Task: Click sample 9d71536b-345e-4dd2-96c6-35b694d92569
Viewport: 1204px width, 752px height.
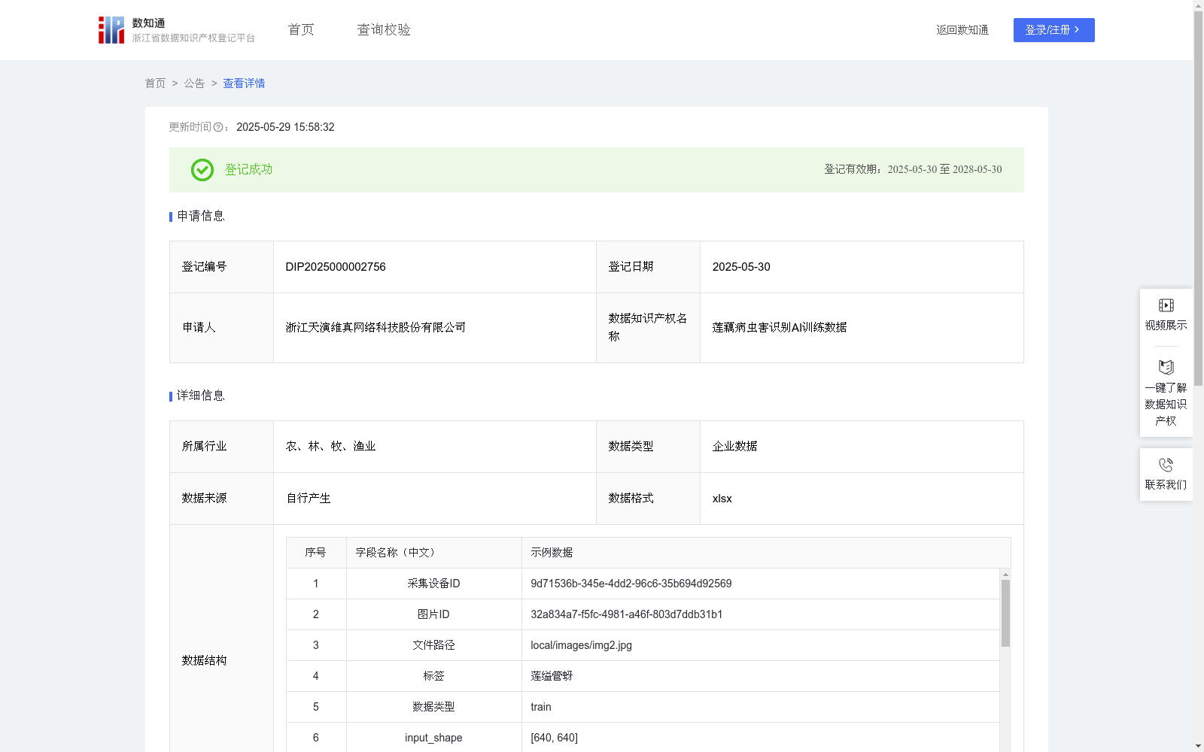Action: pos(631,584)
